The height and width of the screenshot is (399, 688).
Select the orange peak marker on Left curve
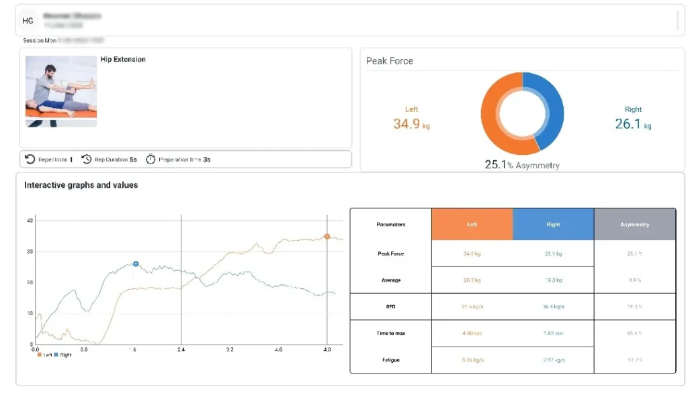click(327, 236)
